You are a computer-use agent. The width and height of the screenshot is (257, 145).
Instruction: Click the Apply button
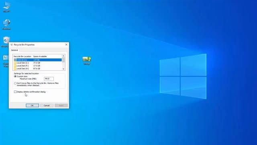(x=61, y=106)
